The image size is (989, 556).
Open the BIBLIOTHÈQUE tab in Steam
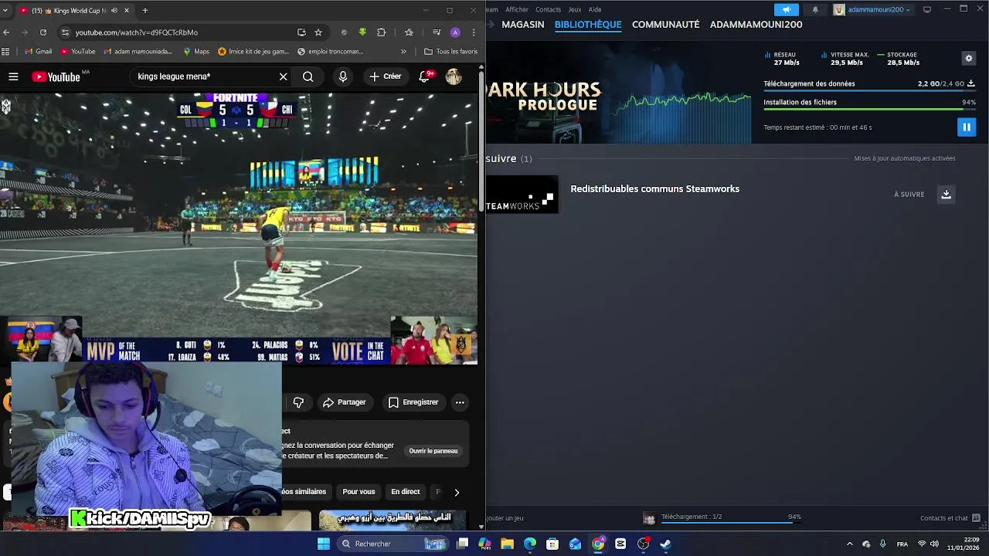pos(588,25)
